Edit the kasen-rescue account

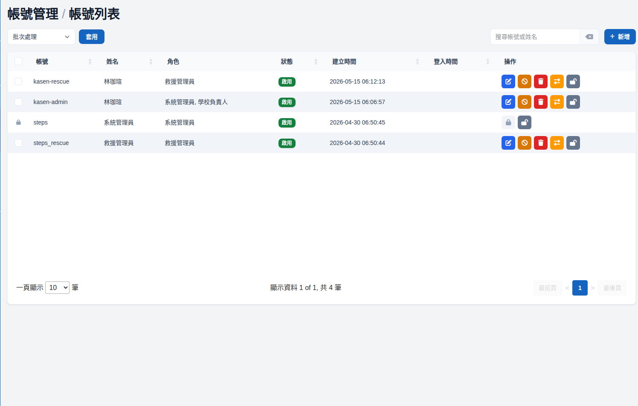click(508, 81)
